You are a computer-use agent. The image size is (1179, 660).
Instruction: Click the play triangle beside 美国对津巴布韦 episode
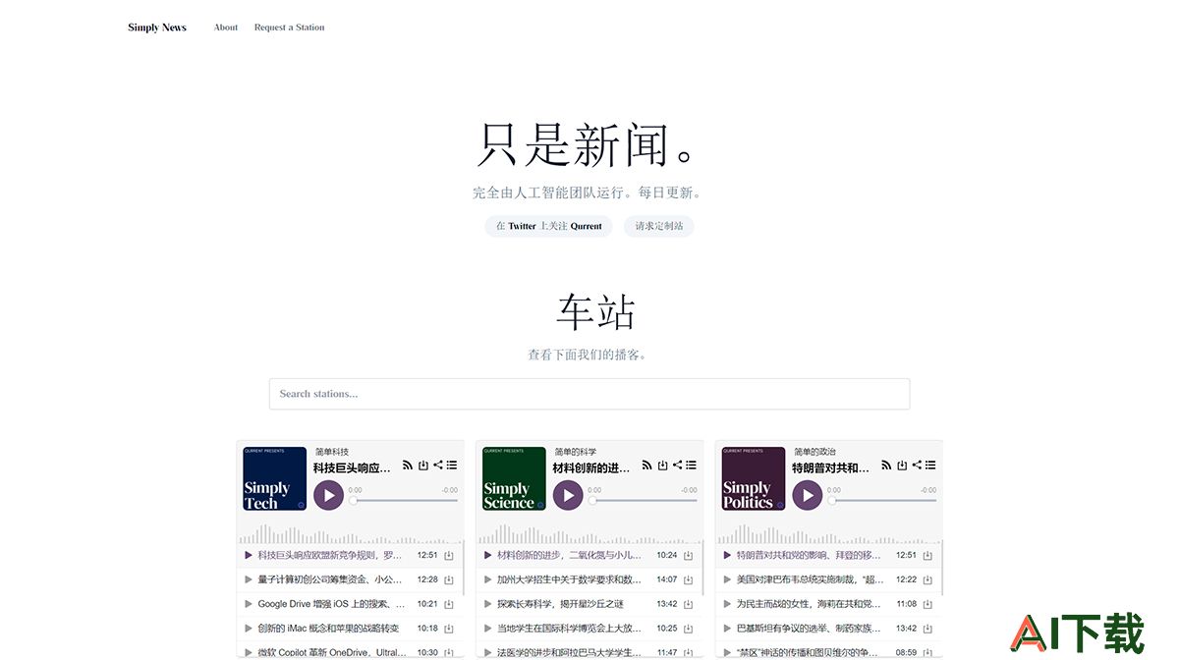click(727, 579)
